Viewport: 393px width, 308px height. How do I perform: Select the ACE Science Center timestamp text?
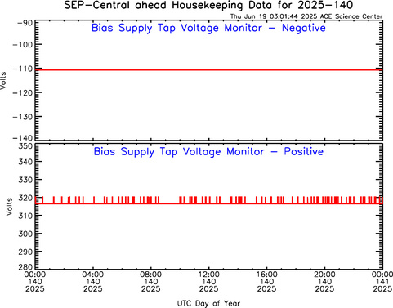(306, 16)
